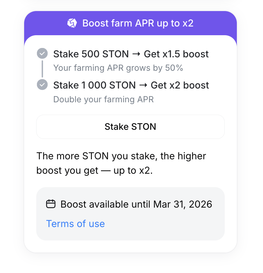Click the 'Double your farming APR' subtitle
The width and height of the screenshot is (263, 273).
pos(103,100)
